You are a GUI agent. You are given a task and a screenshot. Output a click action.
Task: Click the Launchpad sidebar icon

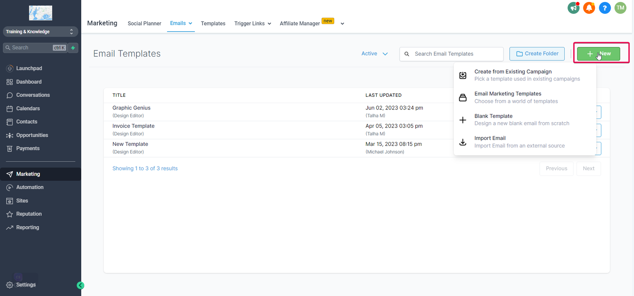click(10, 68)
